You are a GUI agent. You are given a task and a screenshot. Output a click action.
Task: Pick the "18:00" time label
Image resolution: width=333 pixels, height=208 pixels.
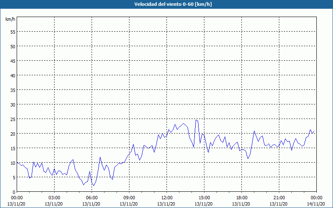[241, 198]
